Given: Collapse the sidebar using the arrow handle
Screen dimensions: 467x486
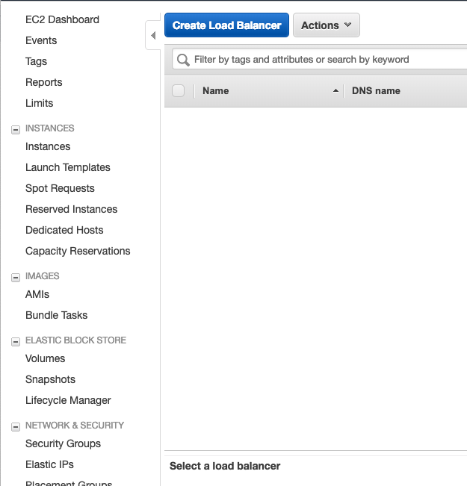Looking at the screenshot, I should (153, 35).
